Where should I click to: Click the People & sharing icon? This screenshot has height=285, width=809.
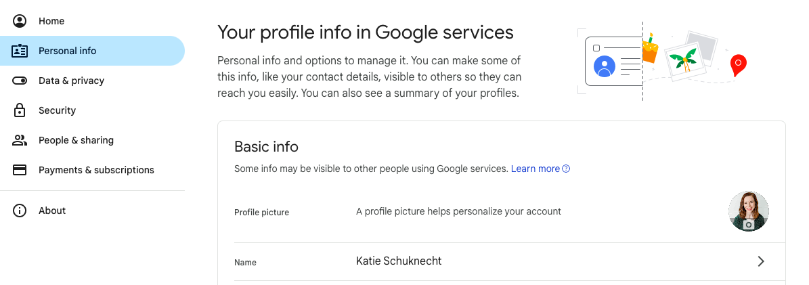pyautogui.click(x=20, y=140)
